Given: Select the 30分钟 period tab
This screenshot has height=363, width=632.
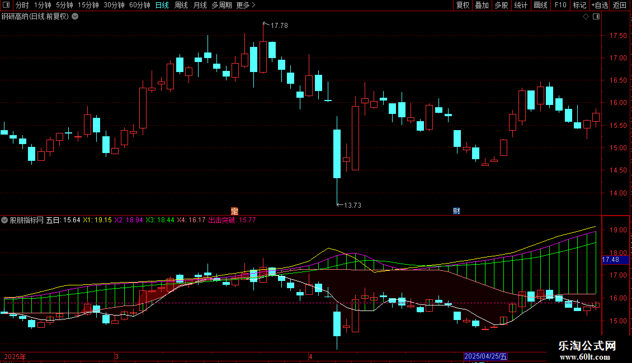Looking at the screenshot, I should coord(114,5).
